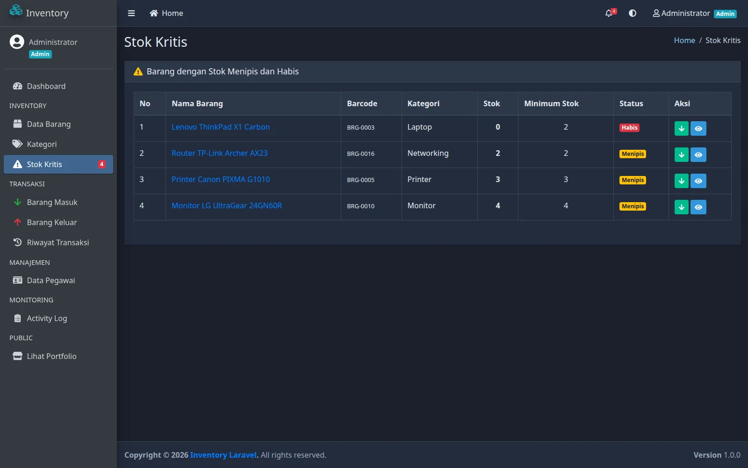Image resolution: width=748 pixels, height=468 pixels.
Task: Click eye view button for Monitor LG
Action: (698, 207)
